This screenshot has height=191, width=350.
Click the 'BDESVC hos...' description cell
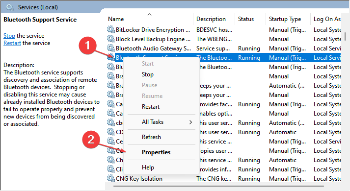214,29
